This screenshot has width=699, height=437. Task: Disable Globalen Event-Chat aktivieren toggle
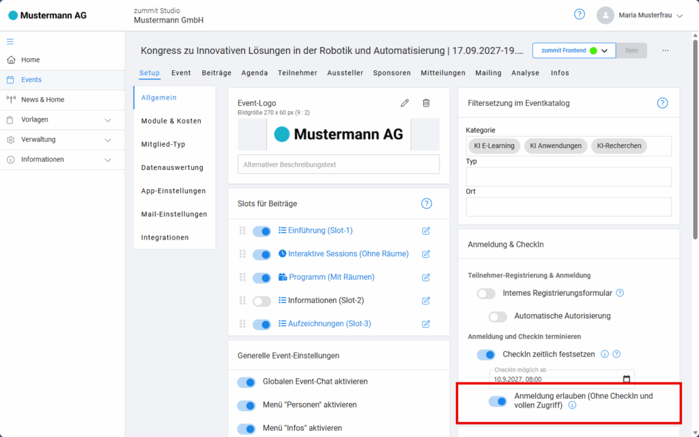246,382
